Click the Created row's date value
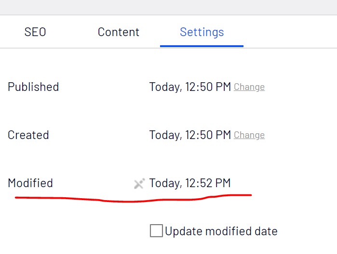337x254 pixels. (x=190, y=135)
